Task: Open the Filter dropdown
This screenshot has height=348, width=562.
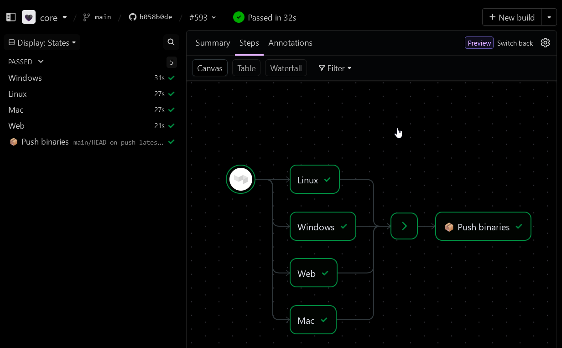Action: (x=335, y=68)
